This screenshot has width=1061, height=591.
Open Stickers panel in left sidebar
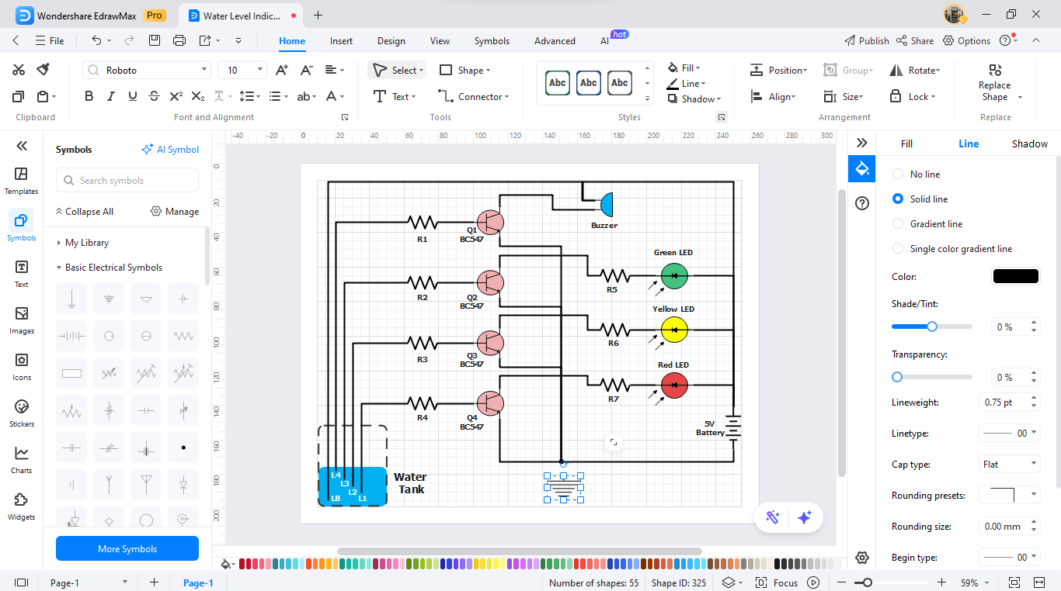(x=21, y=413)
